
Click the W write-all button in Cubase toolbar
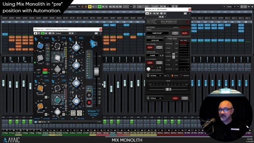(x=103, y=7)
